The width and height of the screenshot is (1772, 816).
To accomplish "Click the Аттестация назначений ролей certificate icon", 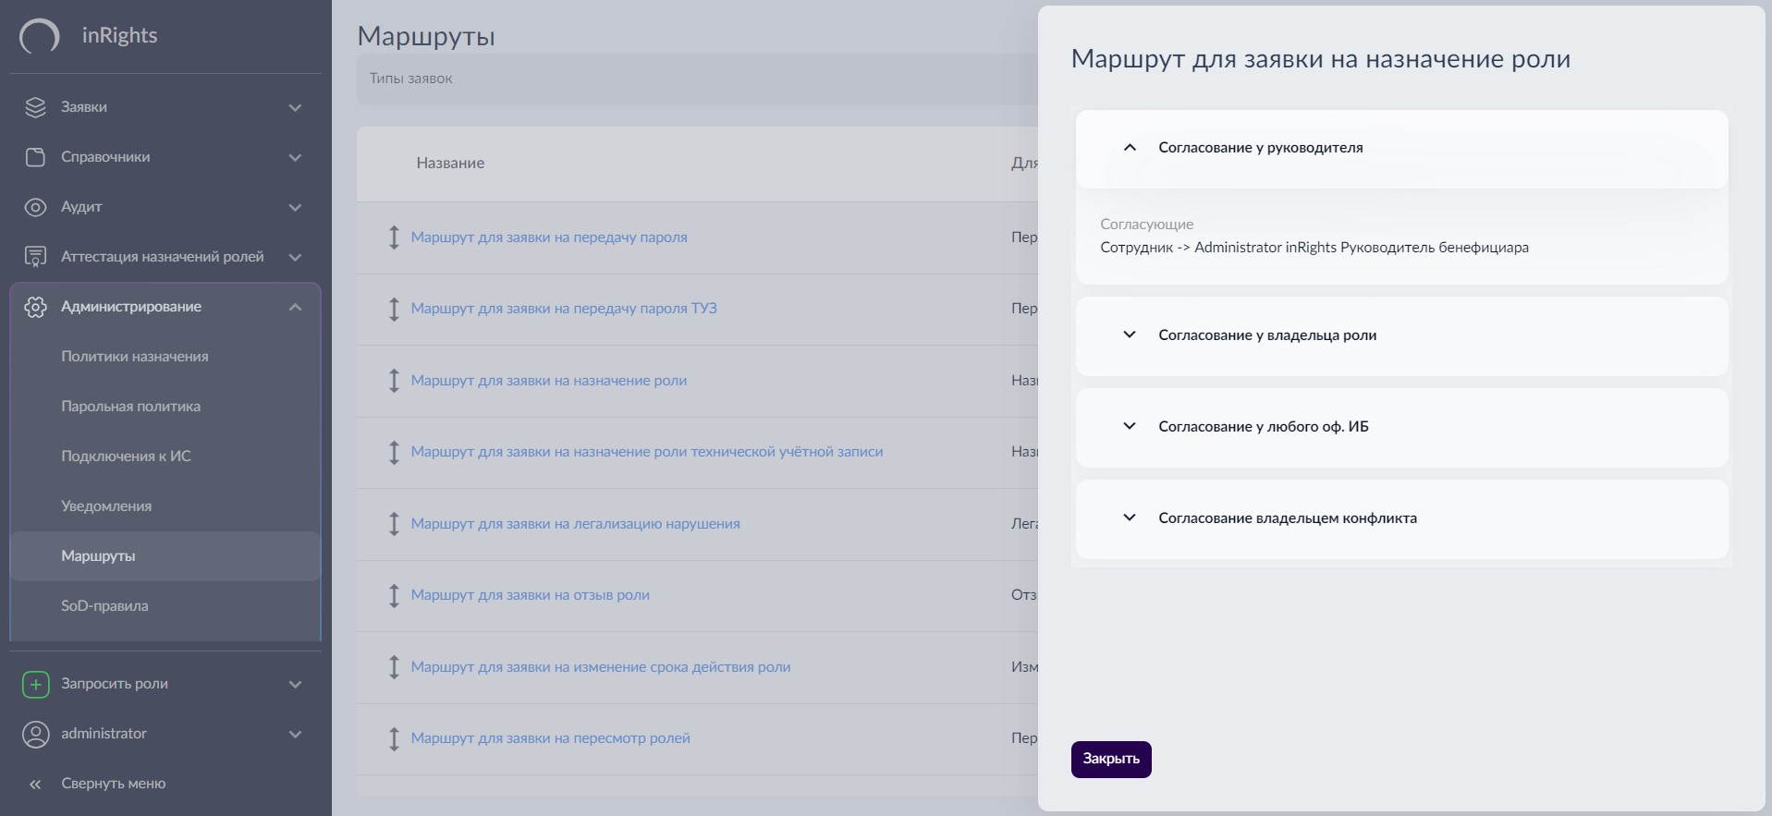I will [35, 257].
